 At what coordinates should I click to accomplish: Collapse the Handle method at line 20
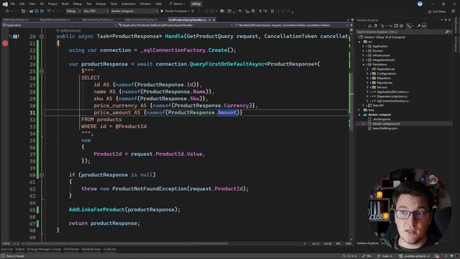coord(42,37)
